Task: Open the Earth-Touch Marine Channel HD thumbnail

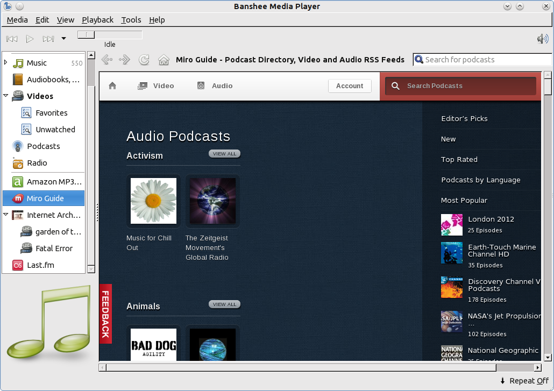Action: [x=452, y=253]
